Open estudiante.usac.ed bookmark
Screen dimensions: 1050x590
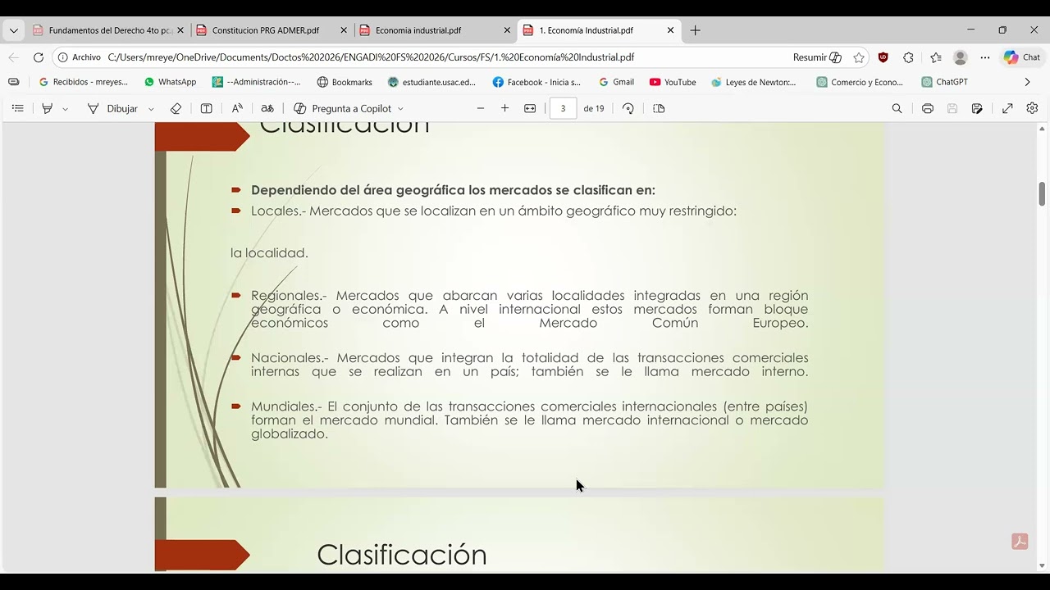pos(431,82)
